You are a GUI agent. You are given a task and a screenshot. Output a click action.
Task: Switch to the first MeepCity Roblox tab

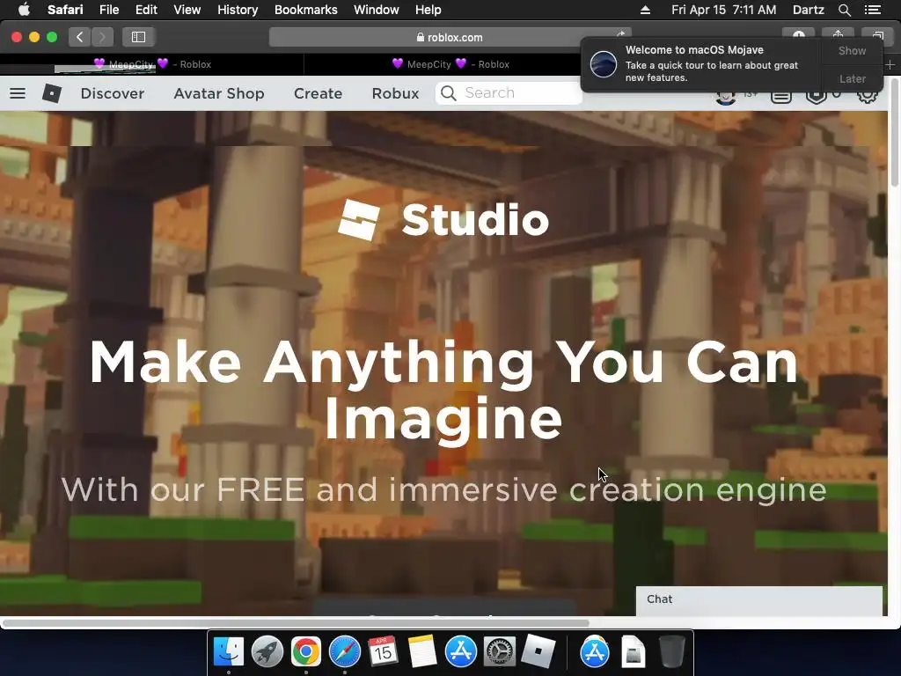point(152,64)
